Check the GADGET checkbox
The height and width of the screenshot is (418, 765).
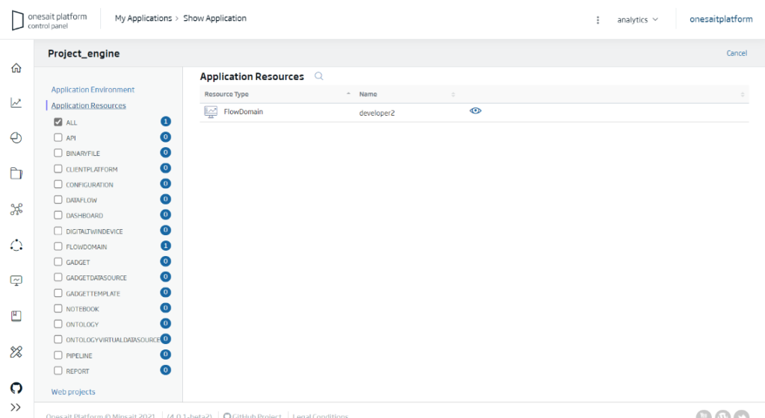(58, 261)
